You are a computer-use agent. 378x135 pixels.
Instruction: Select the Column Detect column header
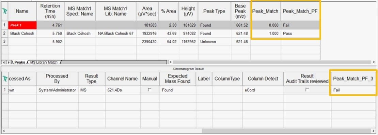click(263, 79)
